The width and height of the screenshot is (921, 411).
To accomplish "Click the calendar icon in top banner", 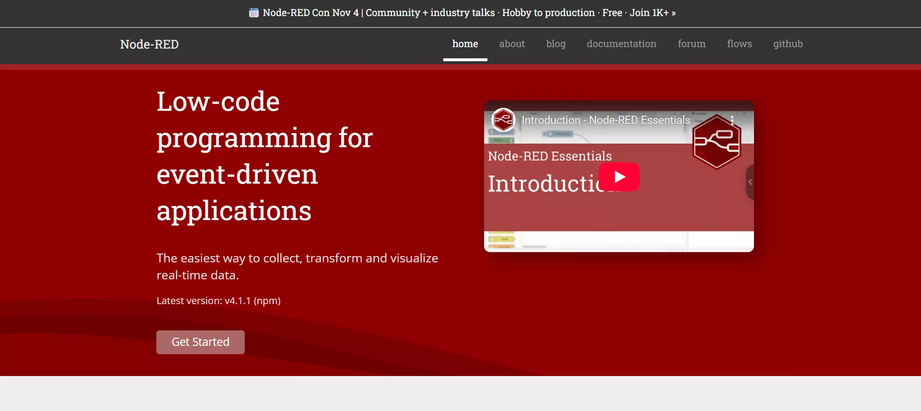I will [253, 13].
